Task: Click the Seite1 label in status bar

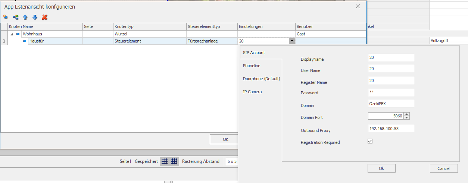Action: coord(125,162)
